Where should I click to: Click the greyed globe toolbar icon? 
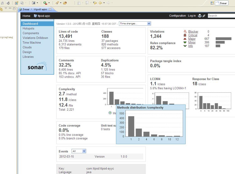[x=22, y=3]
